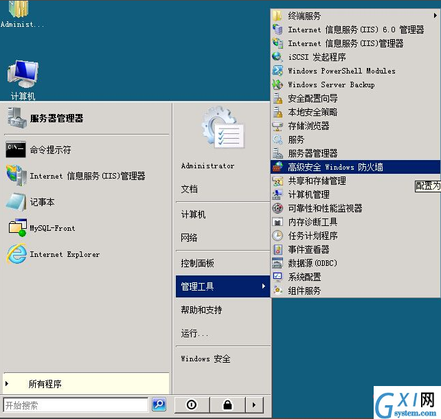This screenshot has height=419, width=441.
Task: Click 所有程序 label
Action: [x=45, y=384]
